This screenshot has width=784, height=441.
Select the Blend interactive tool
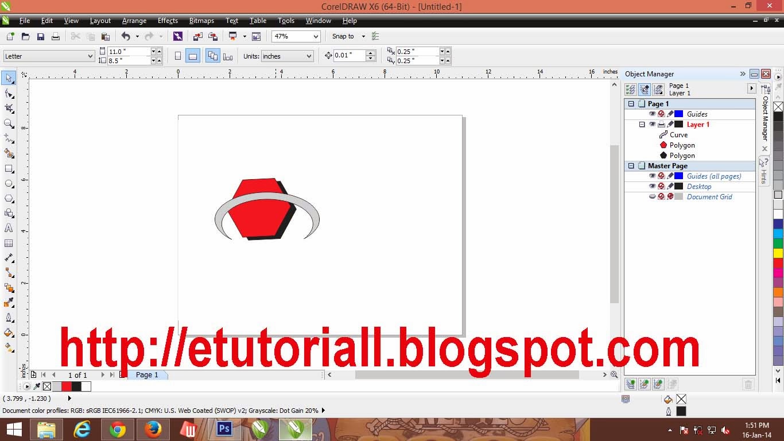(9, 288)
